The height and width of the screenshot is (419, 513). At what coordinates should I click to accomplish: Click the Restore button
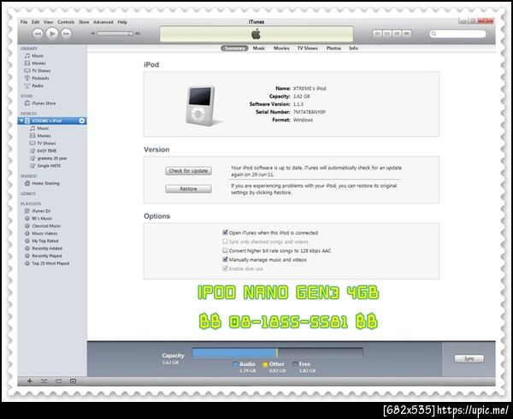188,189
